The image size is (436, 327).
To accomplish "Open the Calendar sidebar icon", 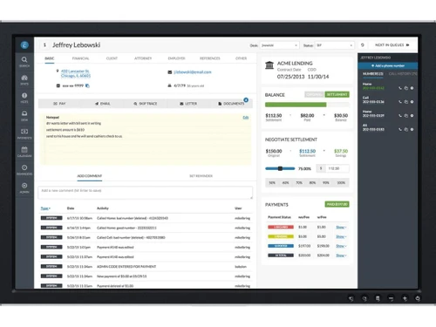I will click(x=24, y=152).
